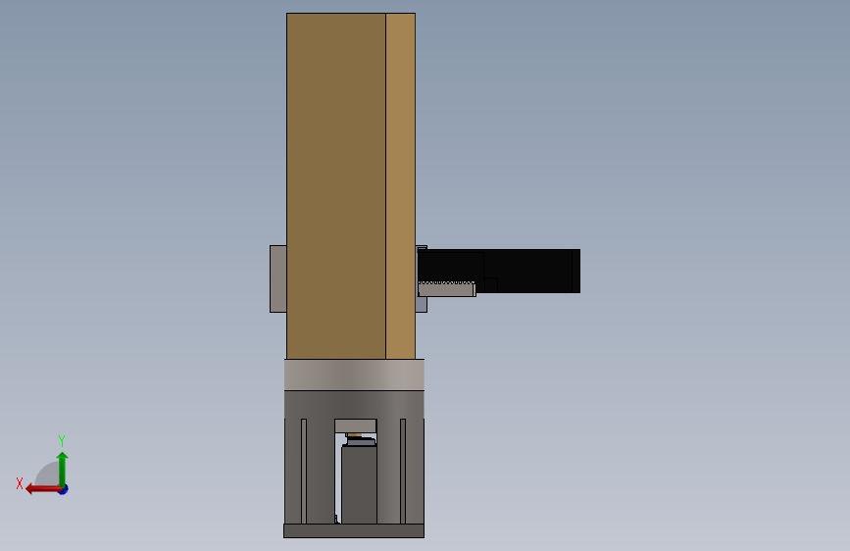
Task: Select the light gray collar plate under the column
Action: [354, 375]
